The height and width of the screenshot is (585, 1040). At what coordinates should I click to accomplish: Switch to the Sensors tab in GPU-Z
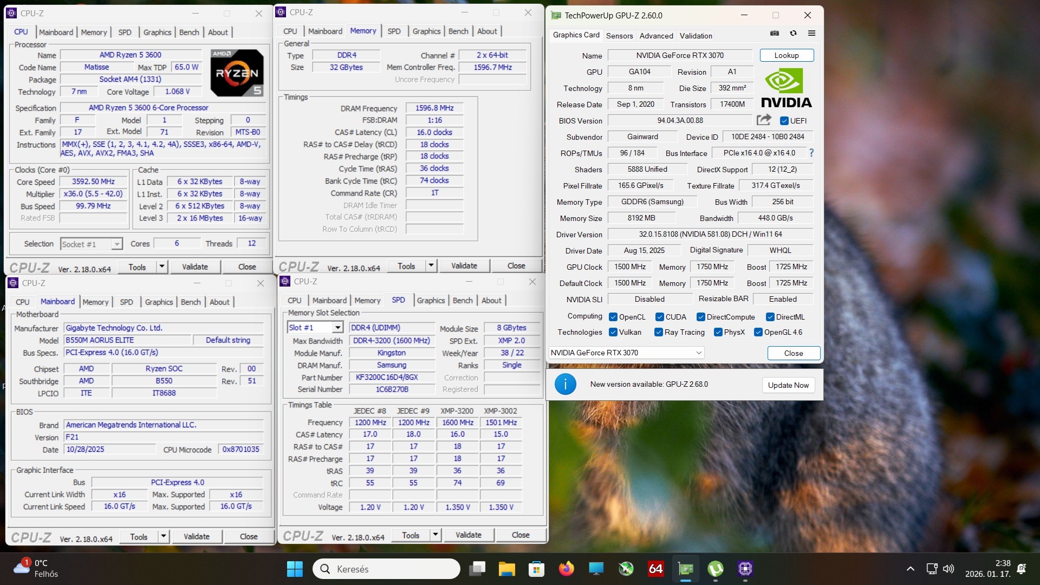pos(619,36)
